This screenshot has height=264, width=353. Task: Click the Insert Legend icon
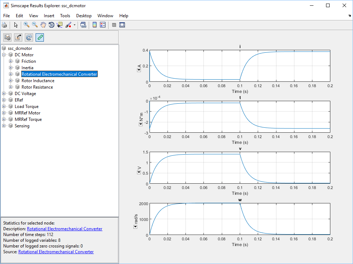[103, 25]
